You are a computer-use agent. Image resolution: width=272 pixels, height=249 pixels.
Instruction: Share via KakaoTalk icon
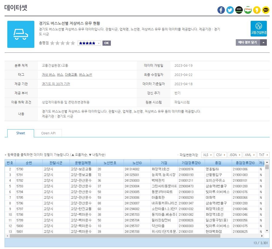[266, 10]
